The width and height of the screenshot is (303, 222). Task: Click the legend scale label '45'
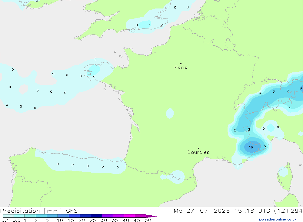137,220
